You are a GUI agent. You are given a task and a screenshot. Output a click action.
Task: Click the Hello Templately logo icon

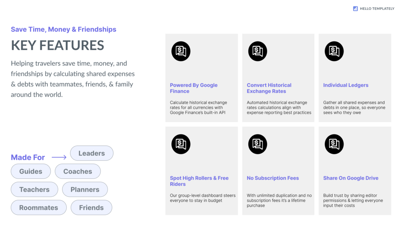(355, 8)
